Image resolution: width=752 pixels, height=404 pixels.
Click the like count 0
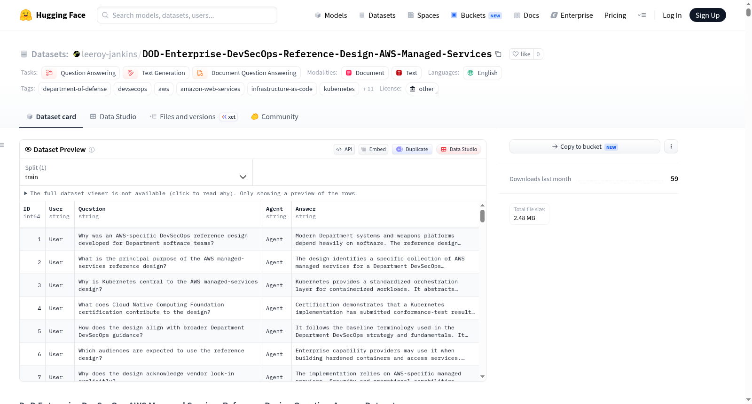(538, 54)
